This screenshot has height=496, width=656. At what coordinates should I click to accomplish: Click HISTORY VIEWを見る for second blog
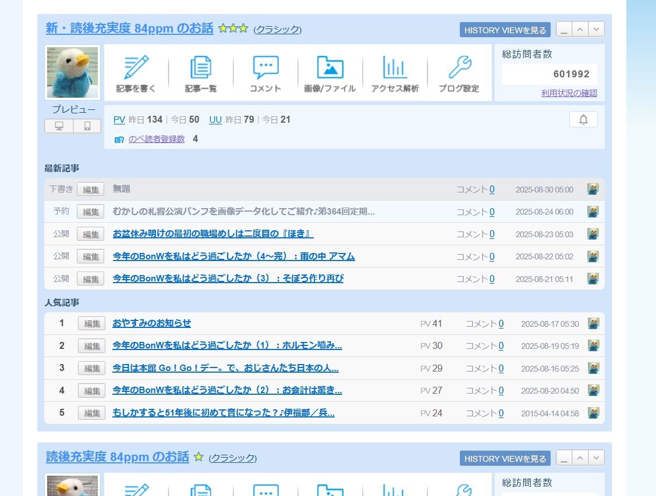tap(505, 458)
